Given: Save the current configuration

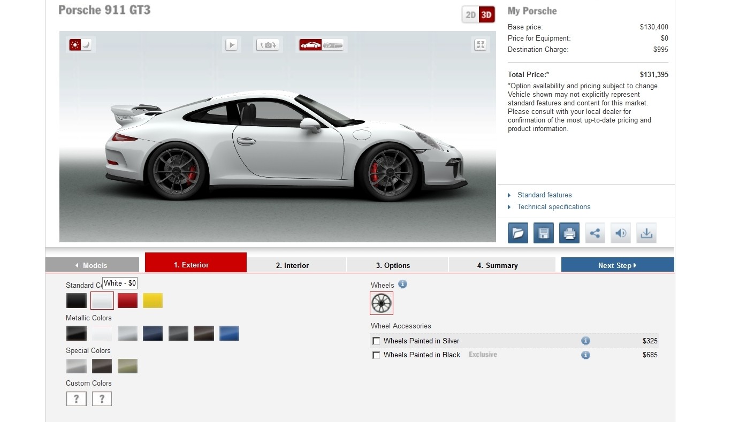Looking at the screenshot, I should point(544,233).
